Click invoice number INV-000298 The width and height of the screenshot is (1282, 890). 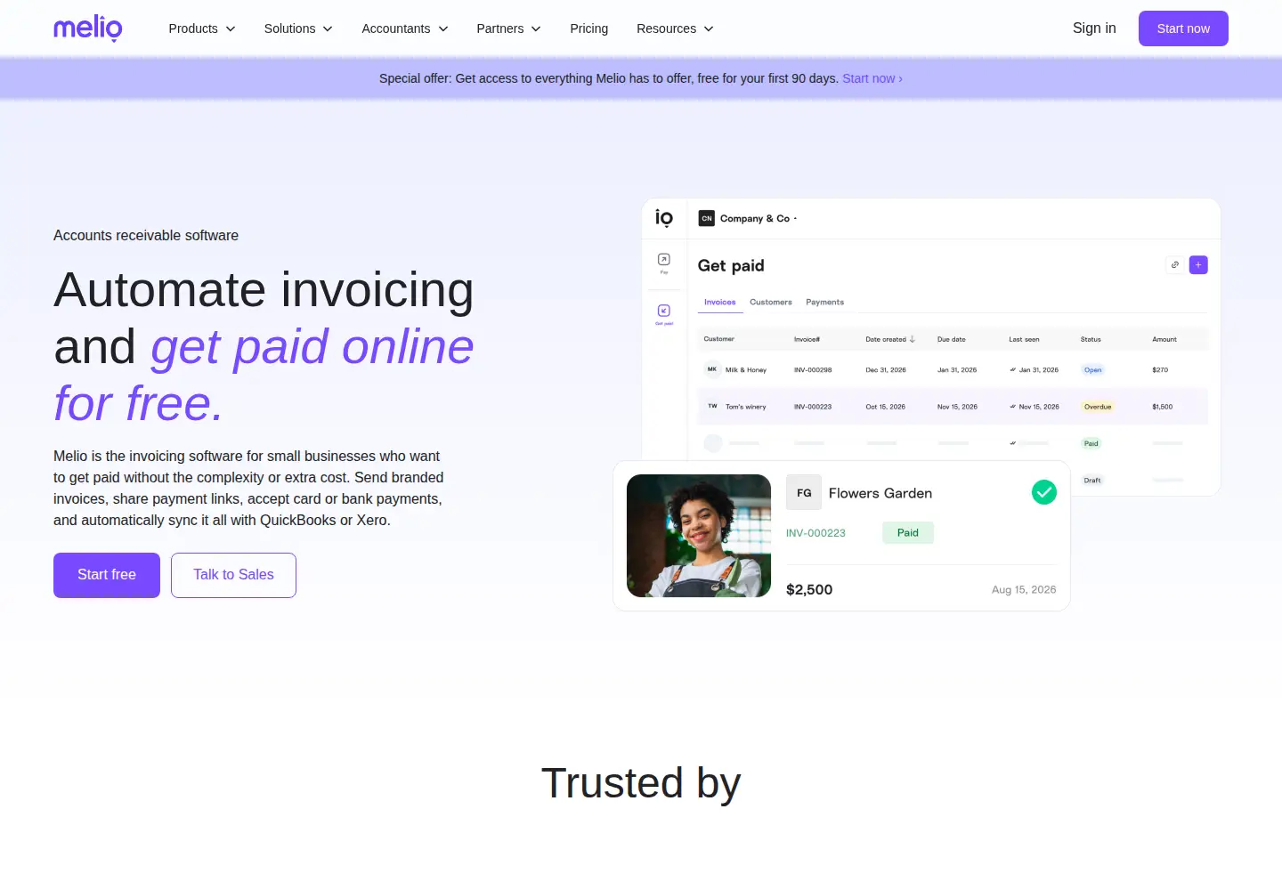[x=813, y=370]
